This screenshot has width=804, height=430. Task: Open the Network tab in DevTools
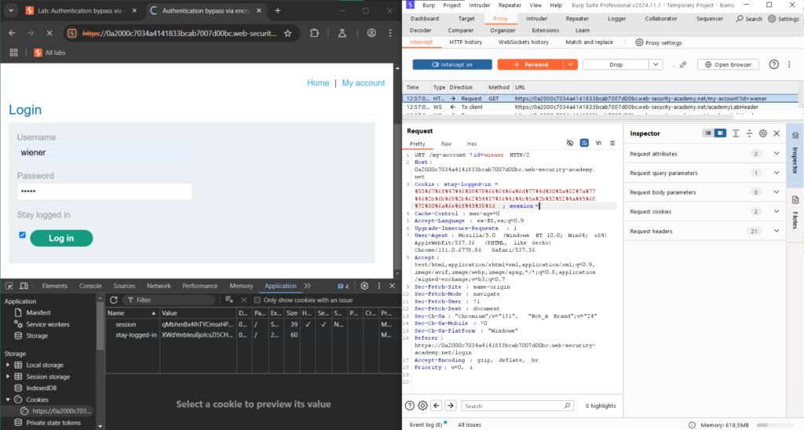[159, 286]
